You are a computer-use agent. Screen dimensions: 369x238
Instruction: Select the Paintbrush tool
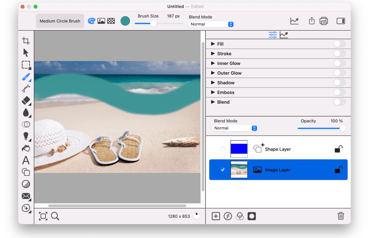[26, 77]
